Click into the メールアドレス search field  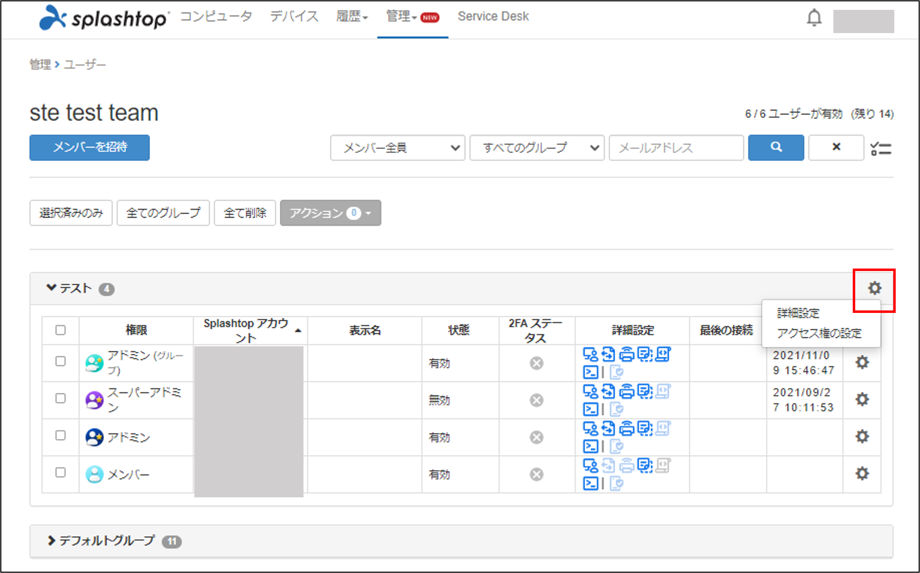click(676, 147)
